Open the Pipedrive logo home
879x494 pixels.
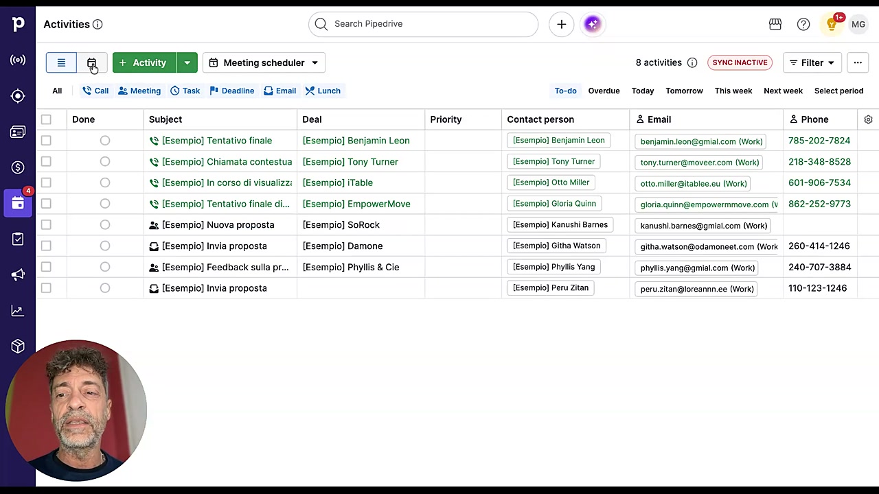18,25
